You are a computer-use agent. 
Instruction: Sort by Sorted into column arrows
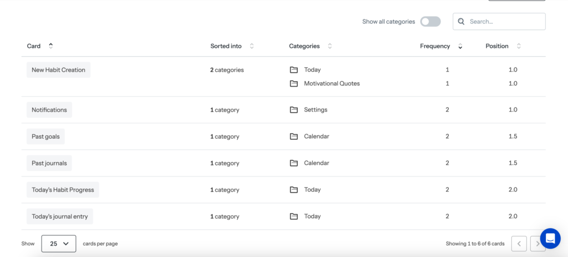tap(252, 46)
